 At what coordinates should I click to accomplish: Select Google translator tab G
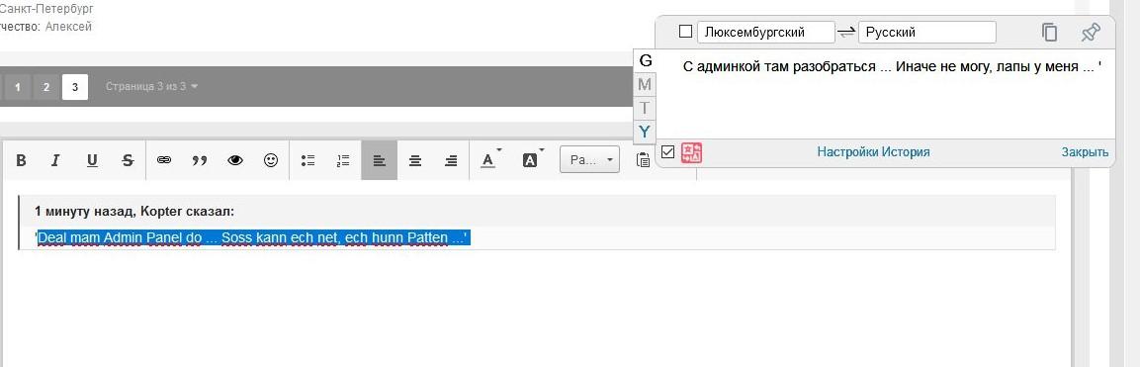coord(645,60)
